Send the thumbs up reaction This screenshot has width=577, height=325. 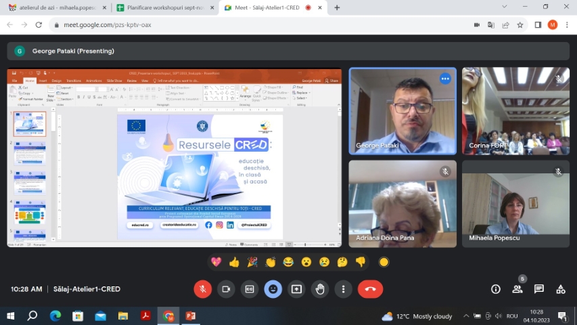click(x=234, y=262)
